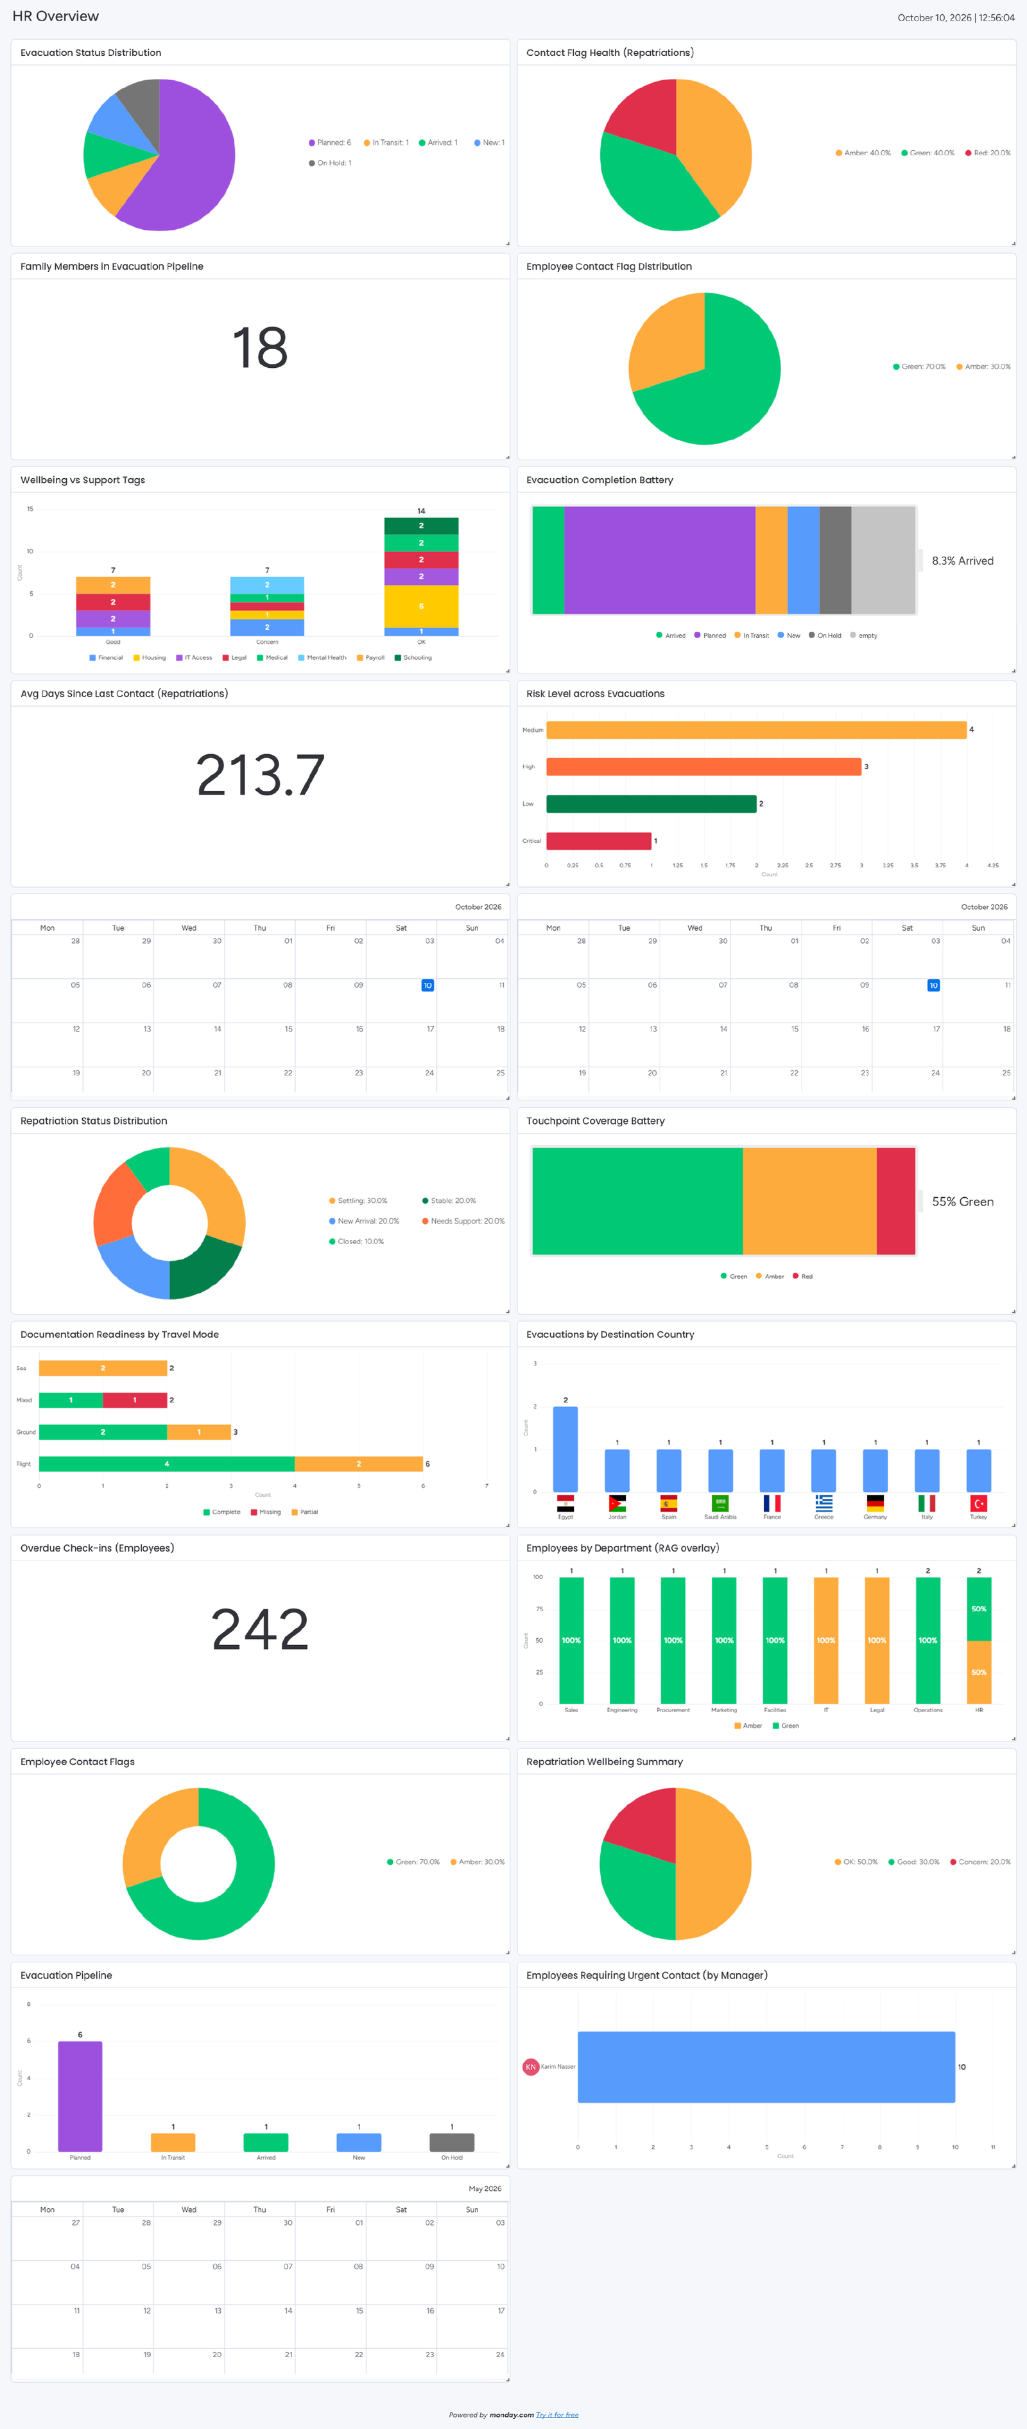Click the KN avatar for Karim Nasser

[x=530, y=2066]
